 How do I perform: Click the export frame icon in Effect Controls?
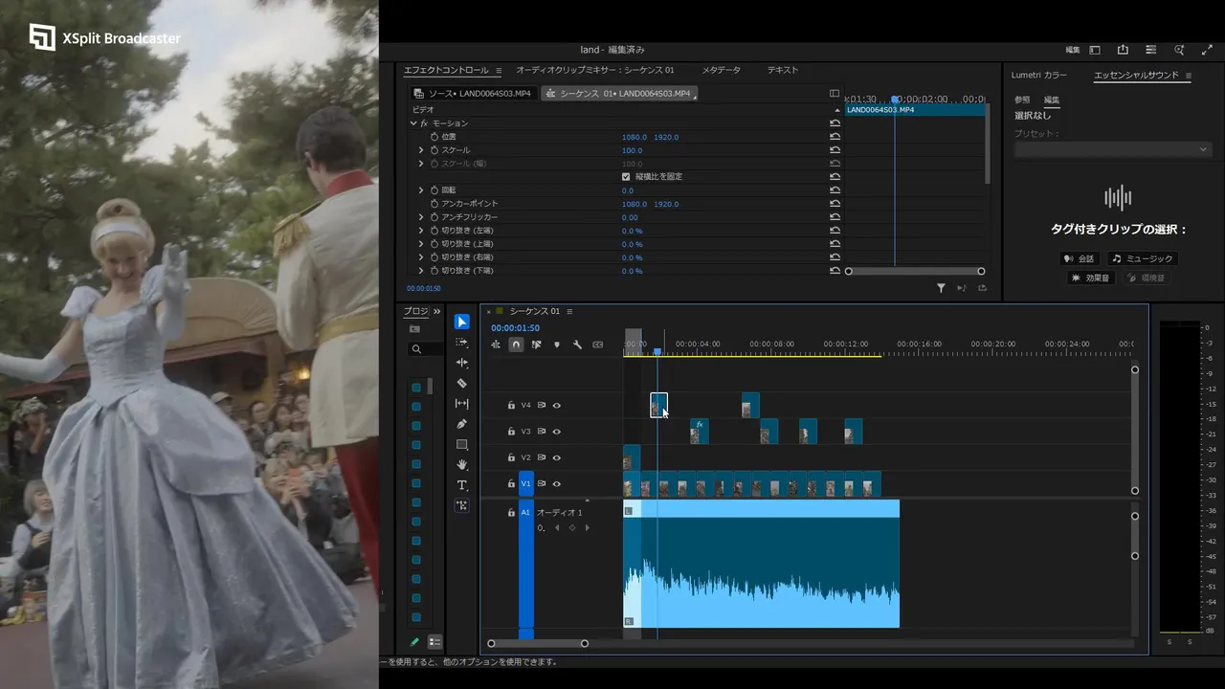(982, 288)
